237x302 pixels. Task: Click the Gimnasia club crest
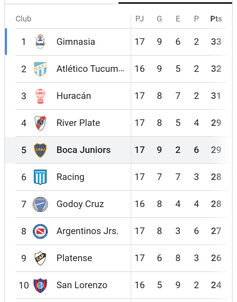(40, 42)
